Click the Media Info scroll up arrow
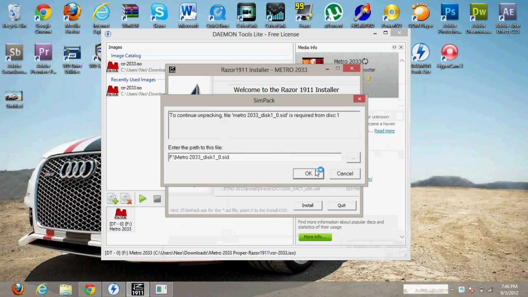Viewport: 528px width, 297px height. coord(402,61)
